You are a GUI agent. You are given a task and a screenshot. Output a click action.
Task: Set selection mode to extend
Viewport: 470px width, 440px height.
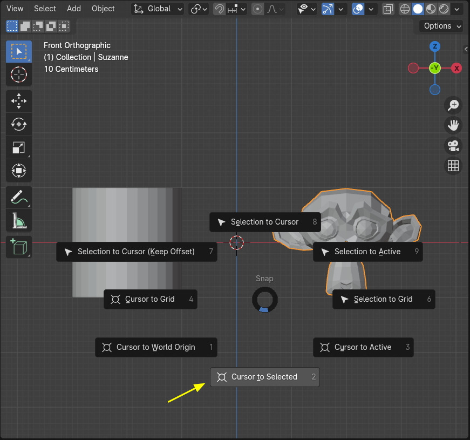(x=25, y=26)
